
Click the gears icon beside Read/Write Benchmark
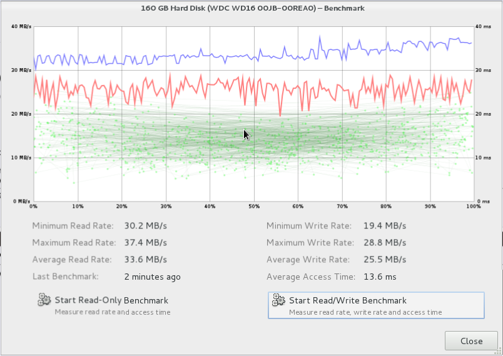278,300
